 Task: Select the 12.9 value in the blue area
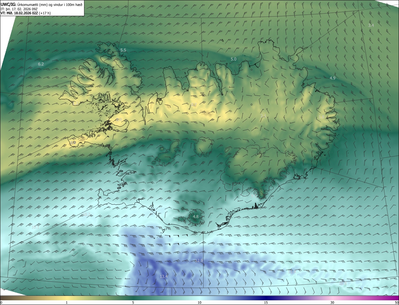point(199,260)
